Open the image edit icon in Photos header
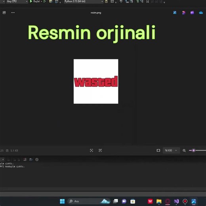The width and height of the screenshot is (206, 206). (175, 13)
